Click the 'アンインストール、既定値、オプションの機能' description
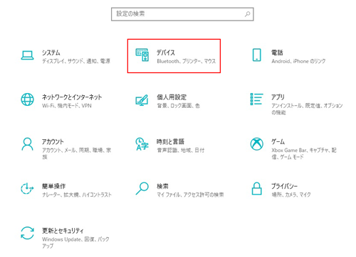Viewport: 356px width, 257px height. click(x=307, y=109)
